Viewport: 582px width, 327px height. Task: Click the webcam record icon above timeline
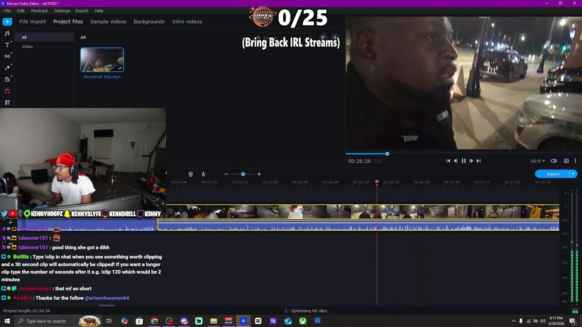(191, 174)
